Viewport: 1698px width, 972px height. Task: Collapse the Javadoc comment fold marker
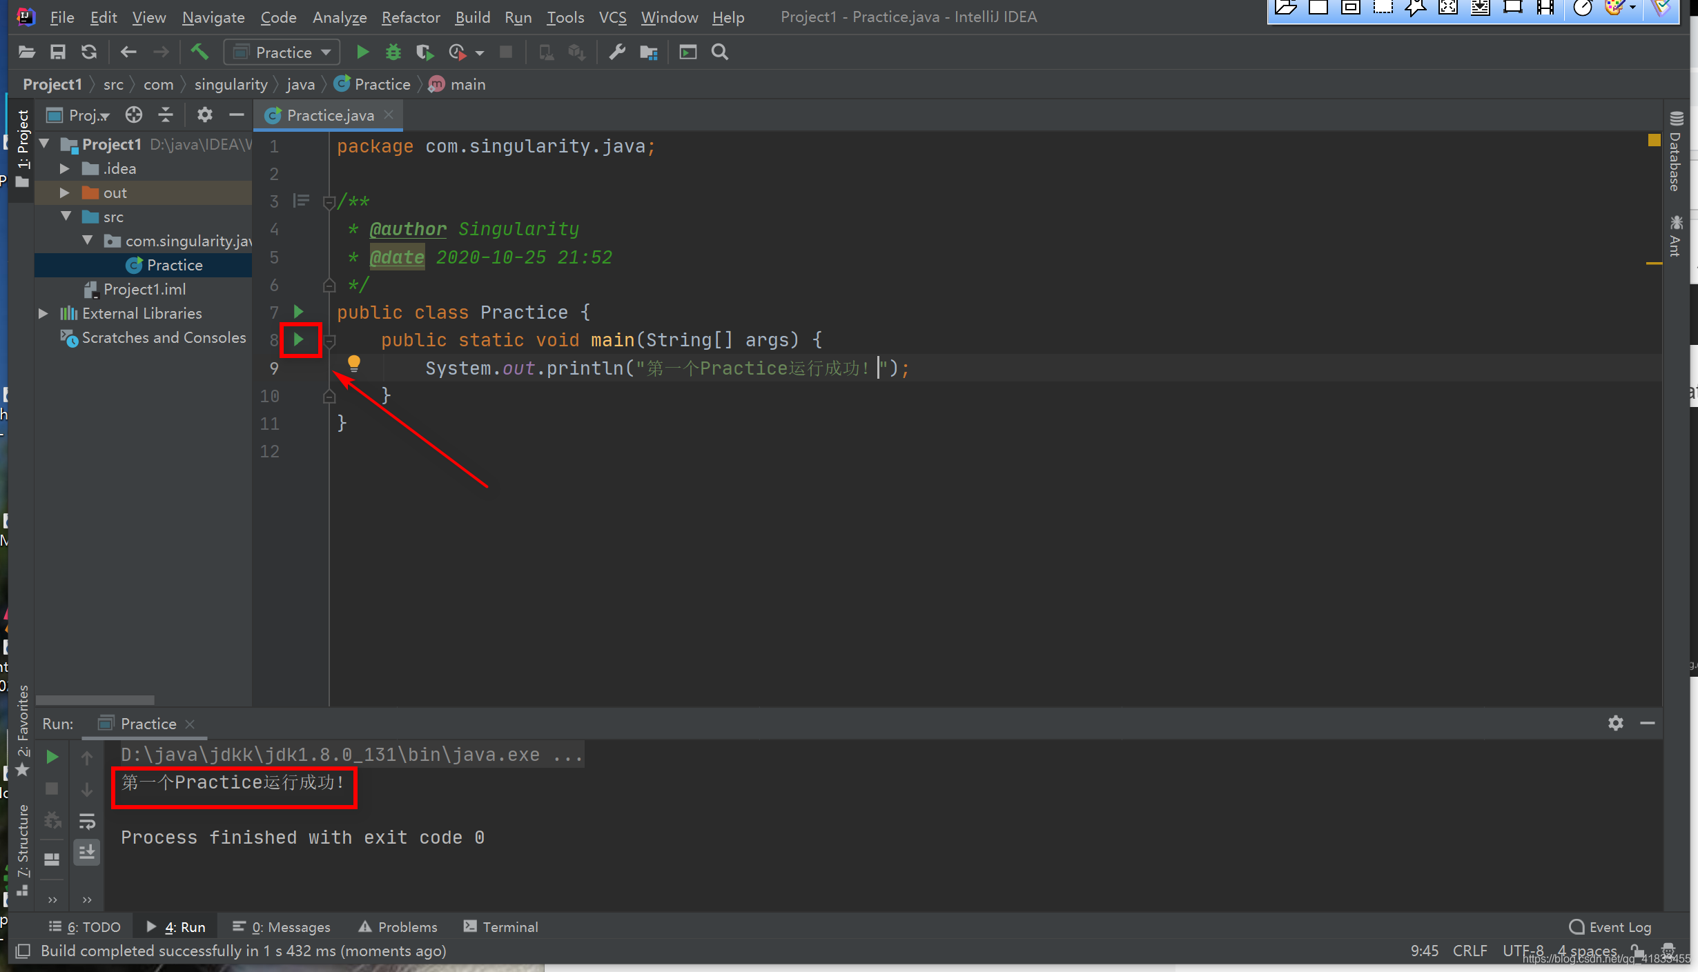tap(329, 202)
